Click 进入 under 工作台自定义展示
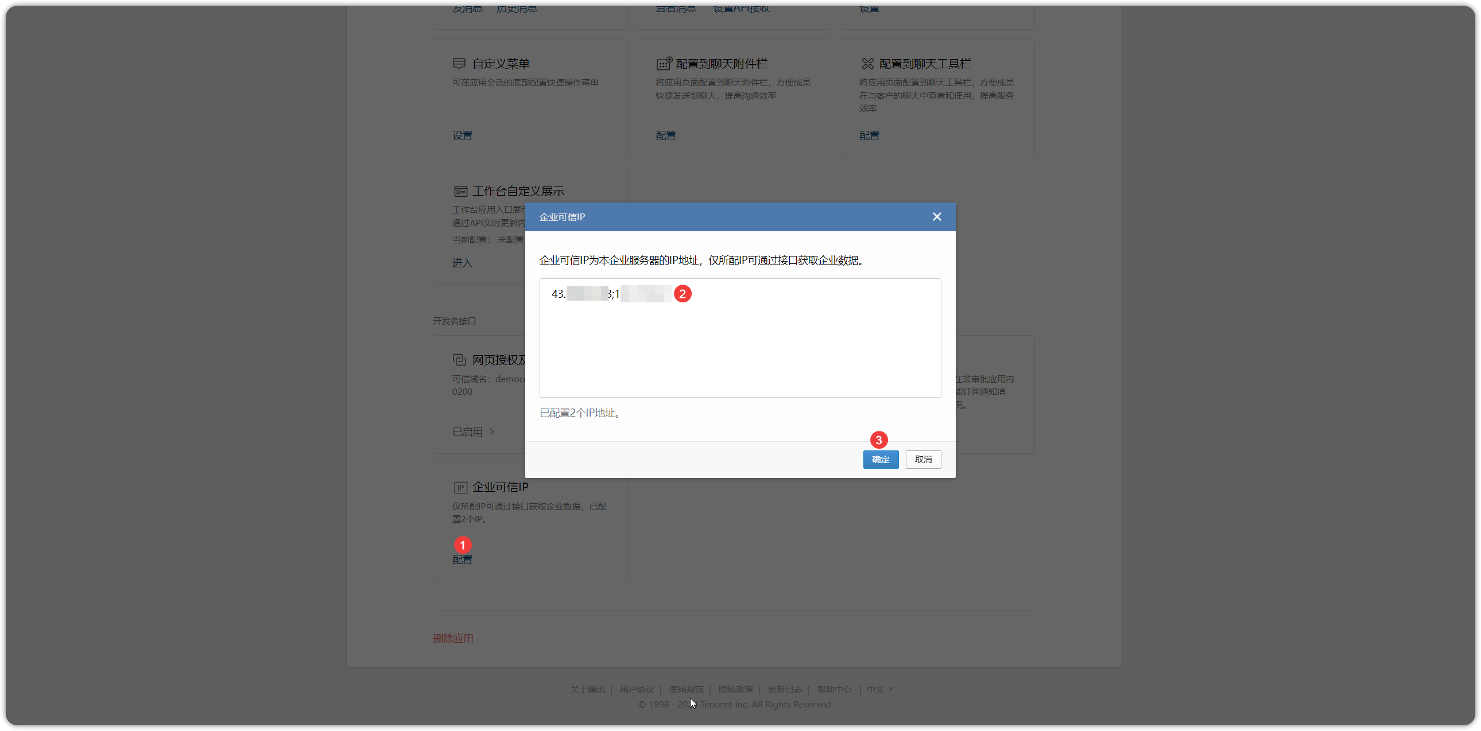The width and height of the screenshot is (1481, 731). tap(462, 263)
